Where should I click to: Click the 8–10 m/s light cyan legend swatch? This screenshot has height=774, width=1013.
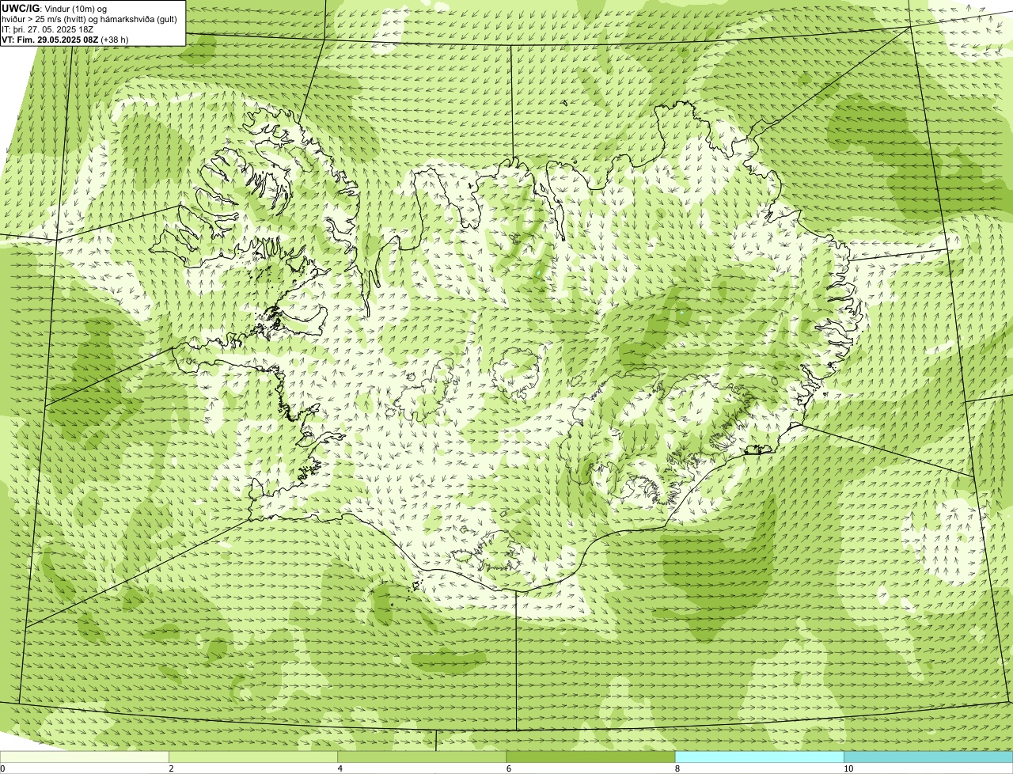760,757
